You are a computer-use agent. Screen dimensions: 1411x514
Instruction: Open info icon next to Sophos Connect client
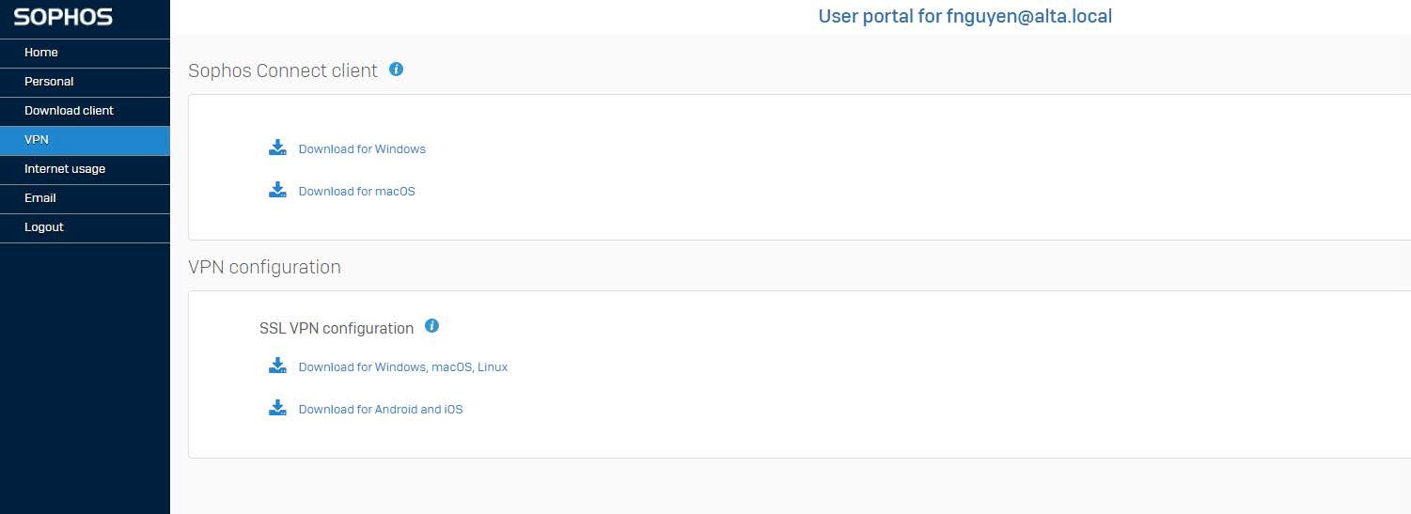pos(396,69)
